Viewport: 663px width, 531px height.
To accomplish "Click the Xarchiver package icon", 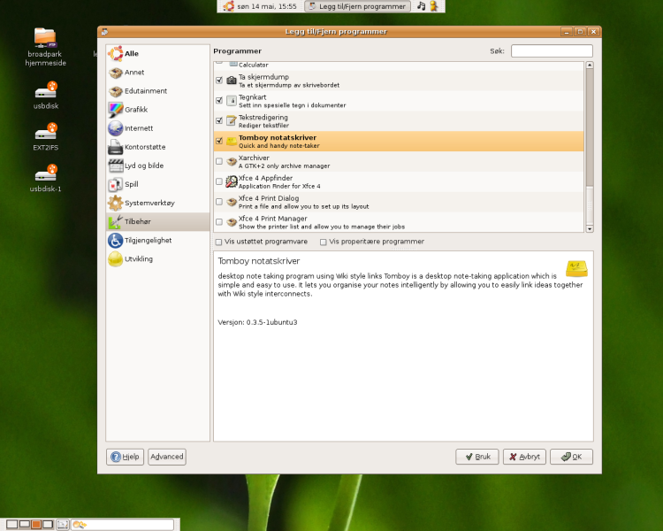I will pyautogui.click(x=232, y=161).
